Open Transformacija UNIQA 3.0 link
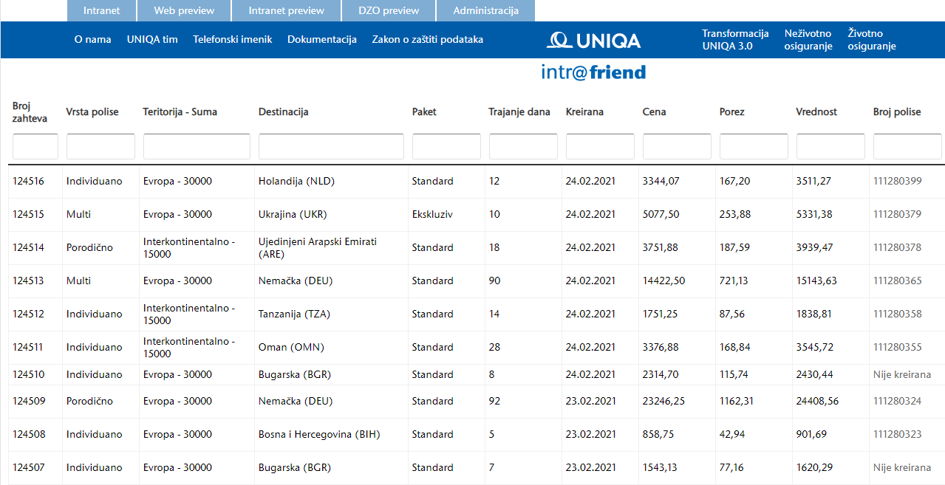This screenshot has height=485, width=945. pos(735,40)
